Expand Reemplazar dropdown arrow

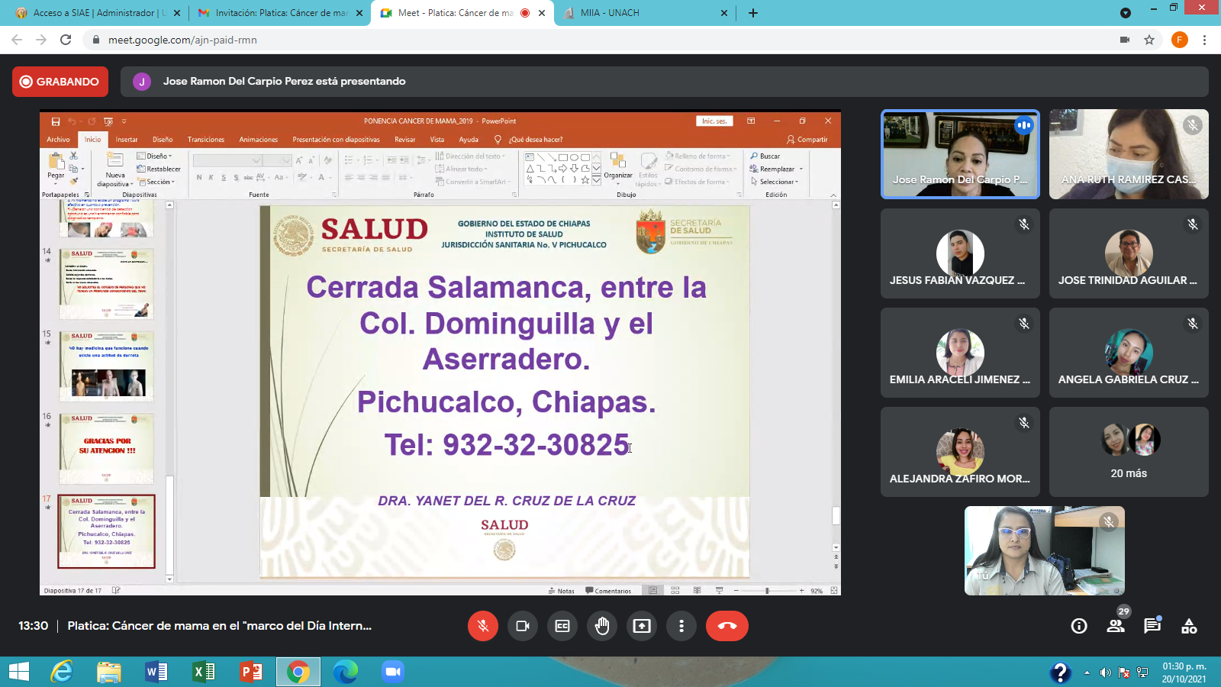tap(801, 169)
